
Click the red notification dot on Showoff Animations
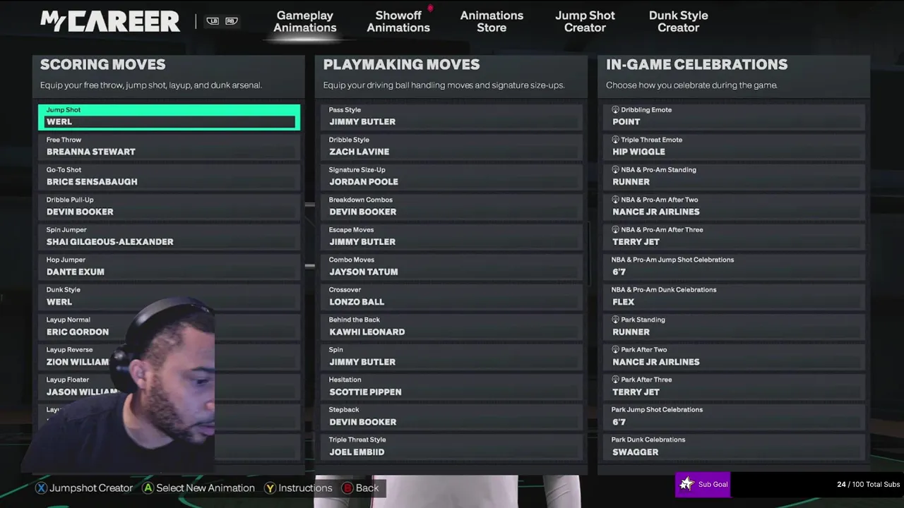pyautogui.click(x=430, y=8)
